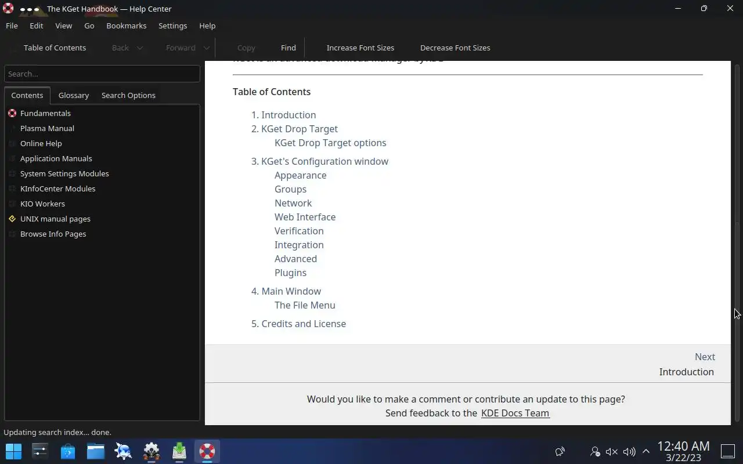This screenshot has width=743, height=464.
Task: Open the Introduction chapter link
Action: click(288, 115)
